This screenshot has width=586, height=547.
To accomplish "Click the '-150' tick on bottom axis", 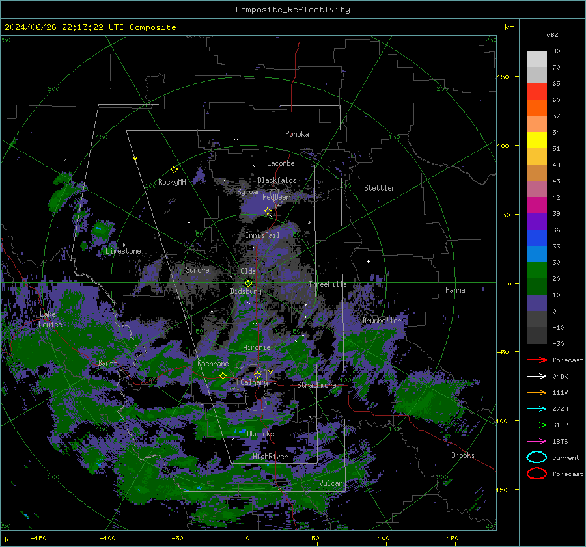I will [38, 538].
